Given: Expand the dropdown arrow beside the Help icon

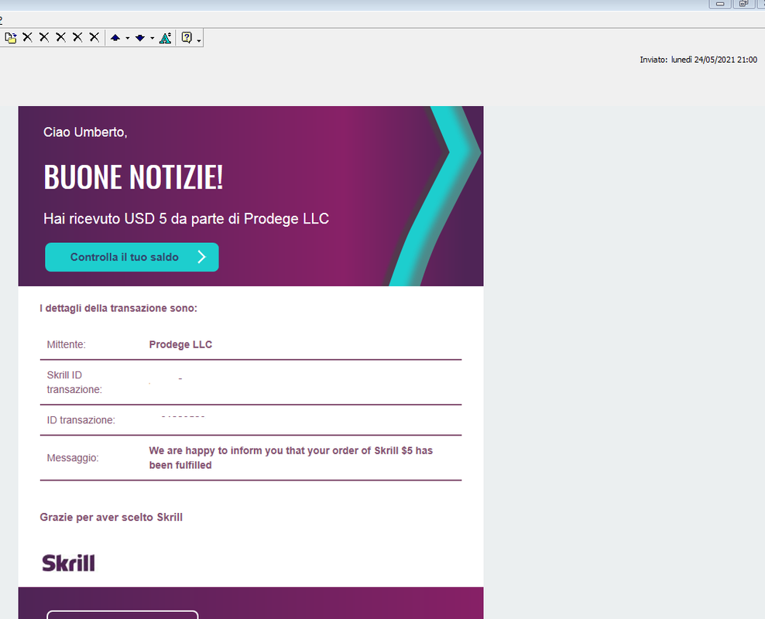Looking at the screenshot, I should click(198, 41).
